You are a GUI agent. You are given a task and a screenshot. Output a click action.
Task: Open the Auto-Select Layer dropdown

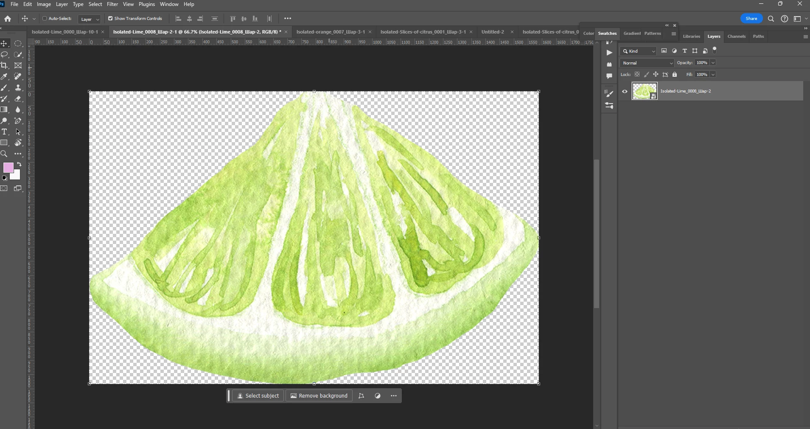90,19
